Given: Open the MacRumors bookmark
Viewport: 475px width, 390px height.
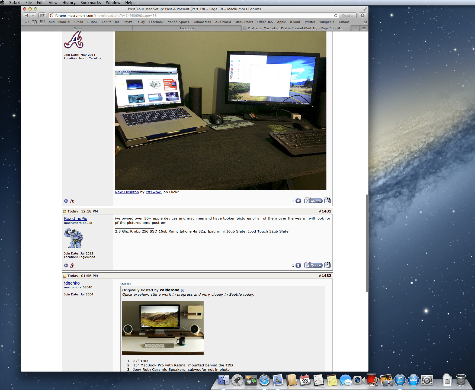Looking at the screenshot, I should pyautogui.click(x=244, y=22).
